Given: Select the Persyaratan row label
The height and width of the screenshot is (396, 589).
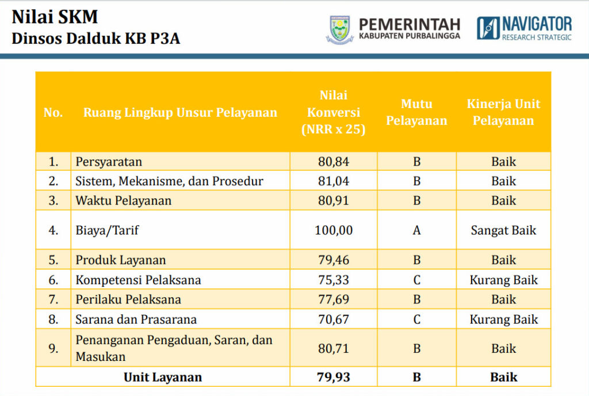Looking at the screenshot, I should pyautogui.click(x=109, y=162).
